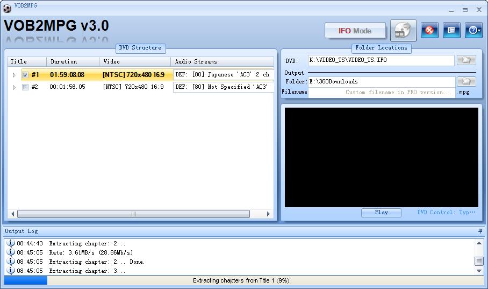488x289 pixels.
Task: Click the right scroll arrow in DVD Structure
Action: pos(268,214)
